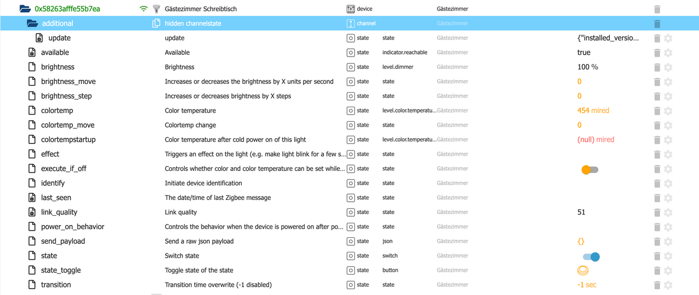Image resolution: width=699 pixels, height=295 pixels.
Task: Click the brightness 100 % value
Action: (x=588, y=67)
